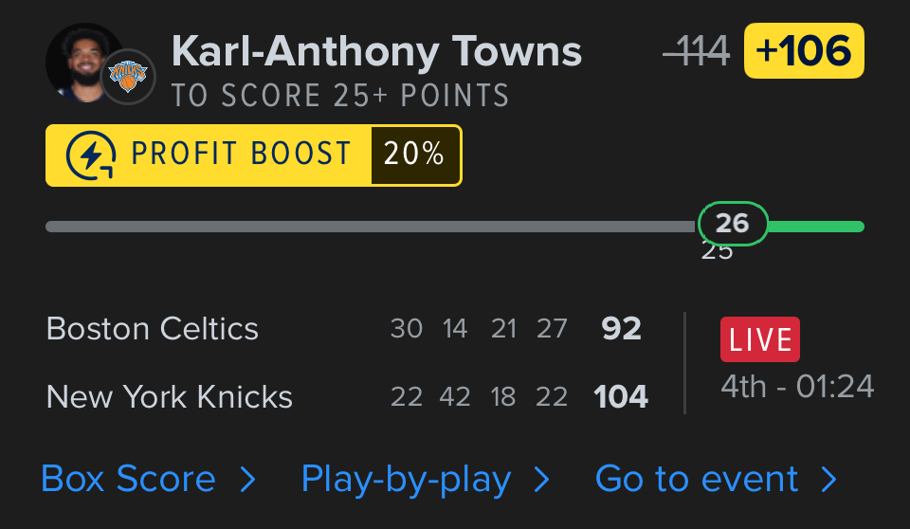Click the Boston Celtics team name

[x=153, y=329]
